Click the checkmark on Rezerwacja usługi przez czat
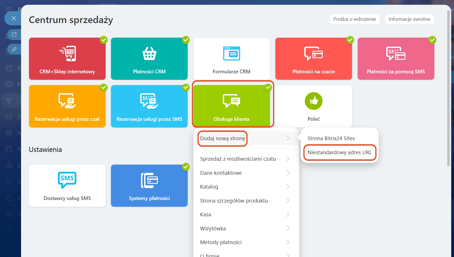454x257 pixels. 104,88
